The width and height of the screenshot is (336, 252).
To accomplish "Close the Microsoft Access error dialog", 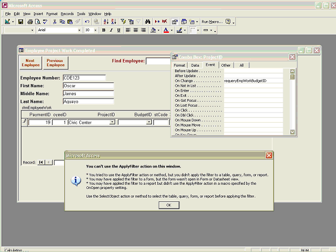I will click(269, 156).
